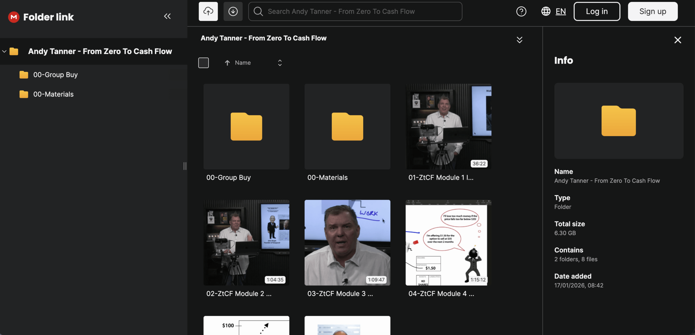Open the Name sort order dropdown
The width and height of the screenshot is (695, 335).
pos(280,63)
